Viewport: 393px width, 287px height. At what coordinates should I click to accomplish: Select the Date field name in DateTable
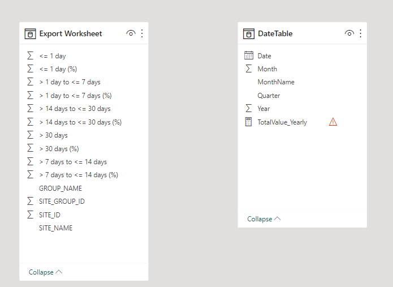pos(265,56)
